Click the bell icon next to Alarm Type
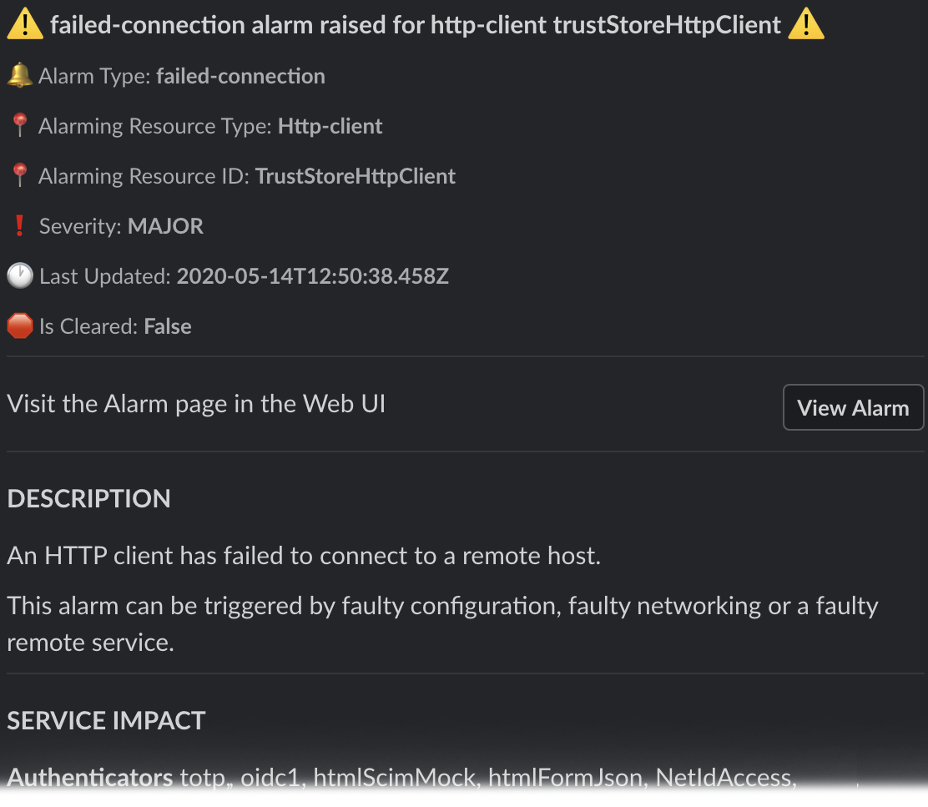 point(18,74)
